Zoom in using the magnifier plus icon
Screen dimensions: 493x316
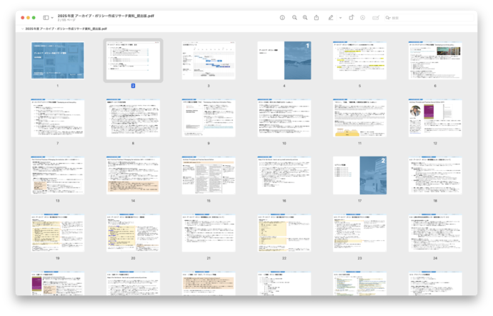pyautogui.click(x=305, y=17)
